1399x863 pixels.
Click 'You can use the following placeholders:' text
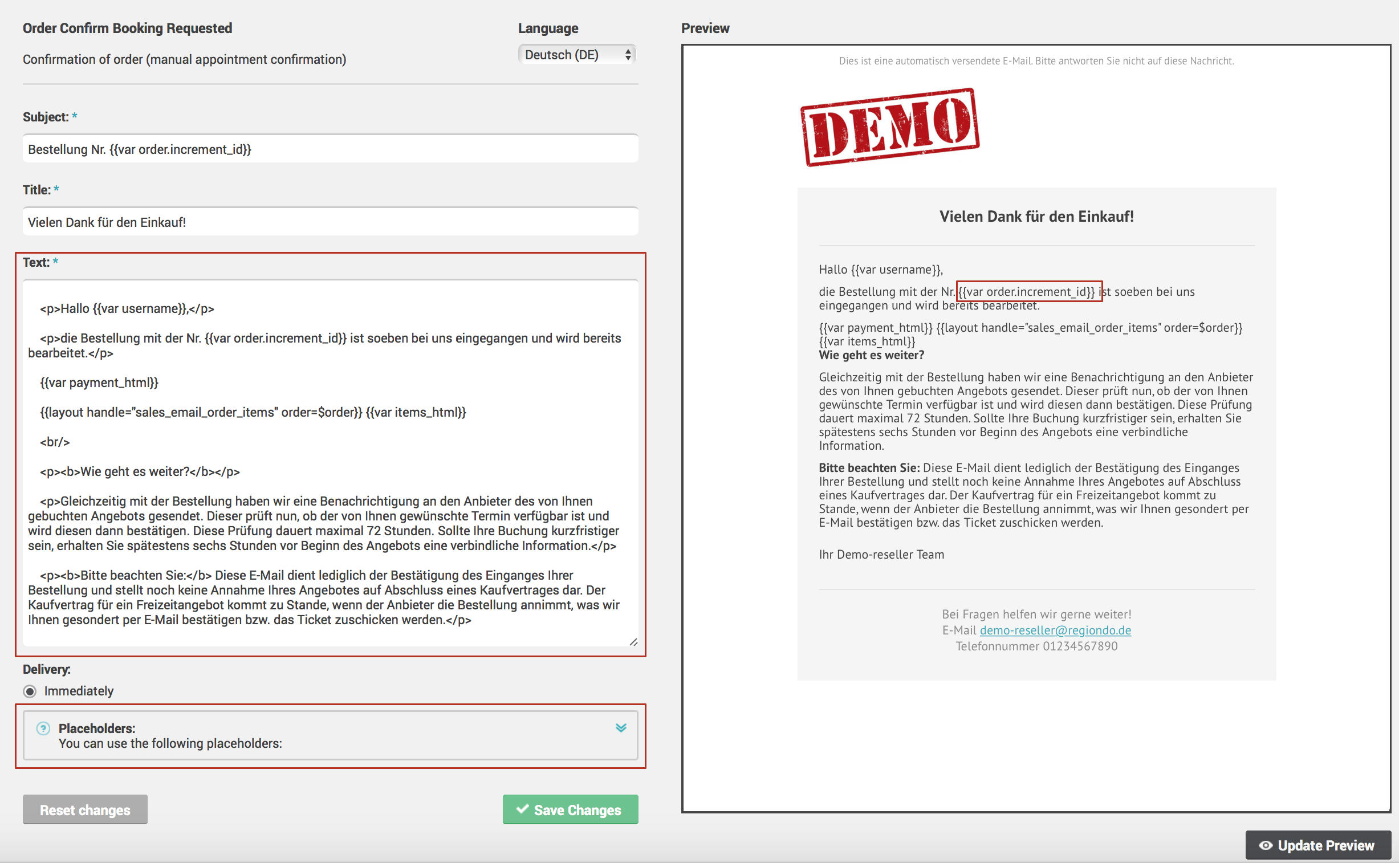(x=170, y=743)
